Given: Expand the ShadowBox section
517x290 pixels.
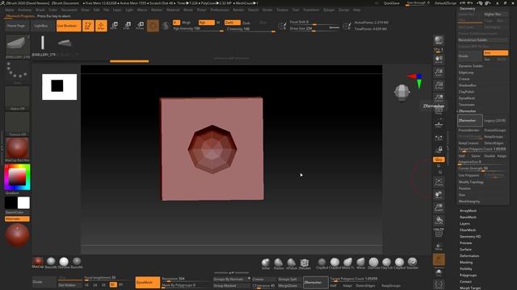Looking at the screenshot, I should point(468,85).
